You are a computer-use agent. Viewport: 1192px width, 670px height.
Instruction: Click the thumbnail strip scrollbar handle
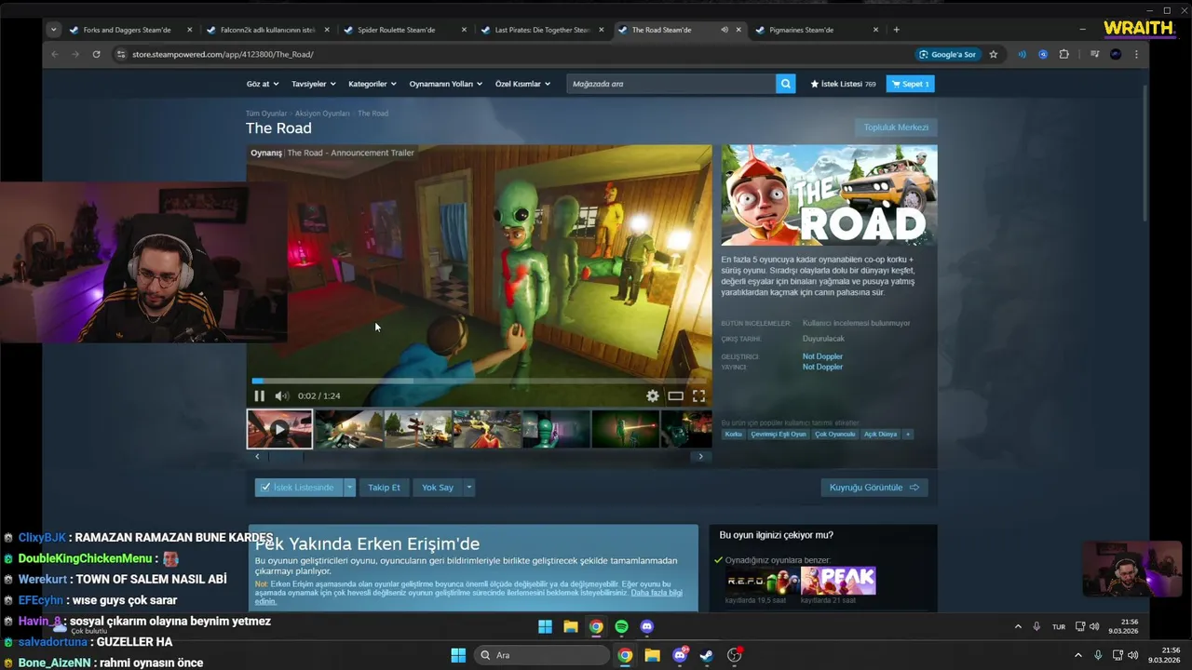click(x=286, y=457)
